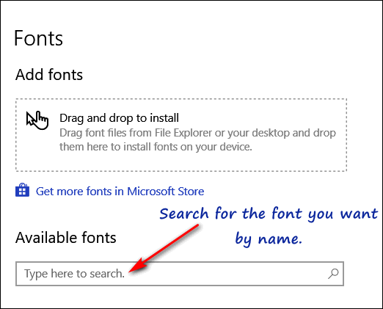Select the dashed drop zone's empty bottom area

181,161
